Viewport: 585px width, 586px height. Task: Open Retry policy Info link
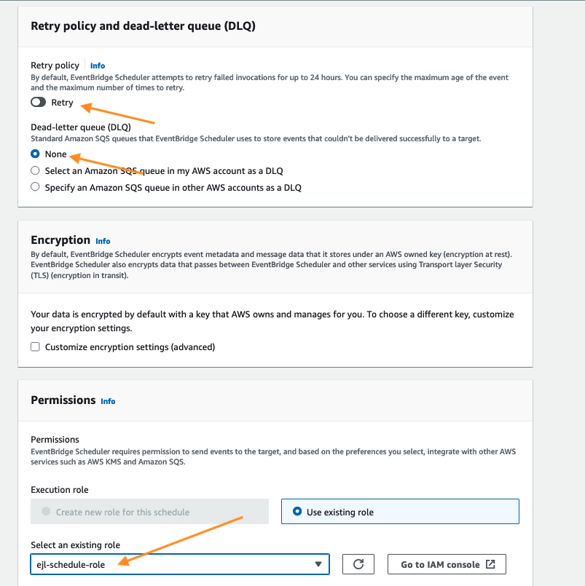(98, 66)
